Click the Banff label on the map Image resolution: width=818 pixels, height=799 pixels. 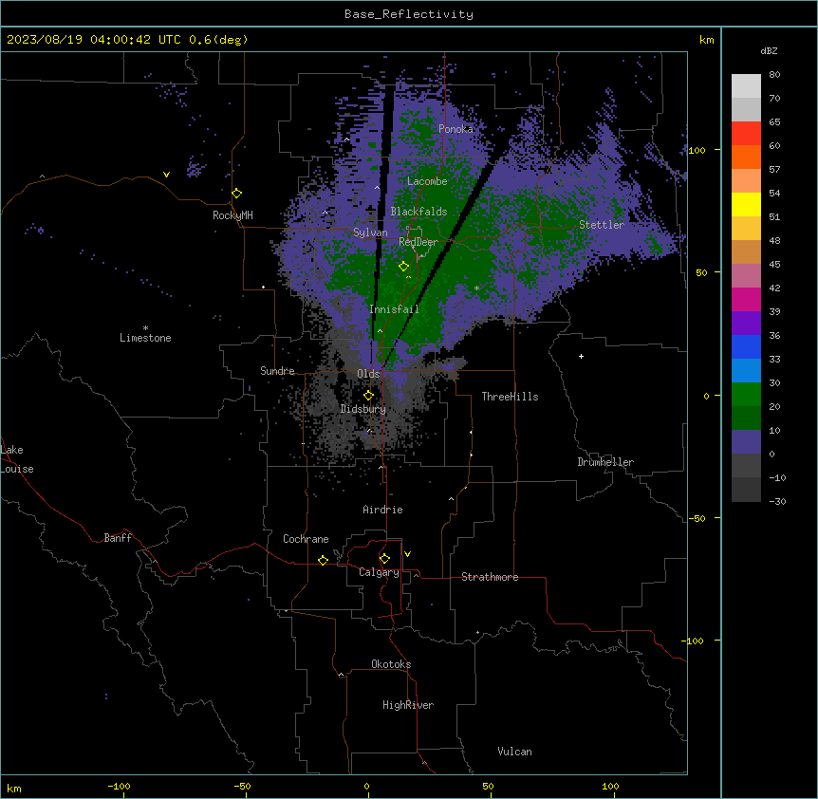[118, 538]
